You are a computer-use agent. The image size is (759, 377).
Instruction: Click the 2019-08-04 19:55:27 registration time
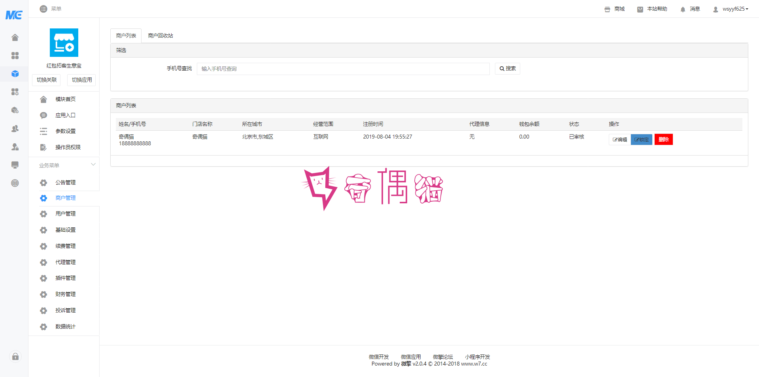click(x=387, y=137)
